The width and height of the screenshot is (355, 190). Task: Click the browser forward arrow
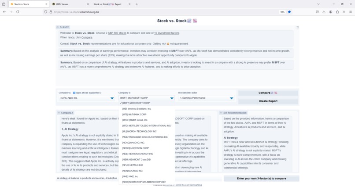pyautogui.click(x=11, y=12)
